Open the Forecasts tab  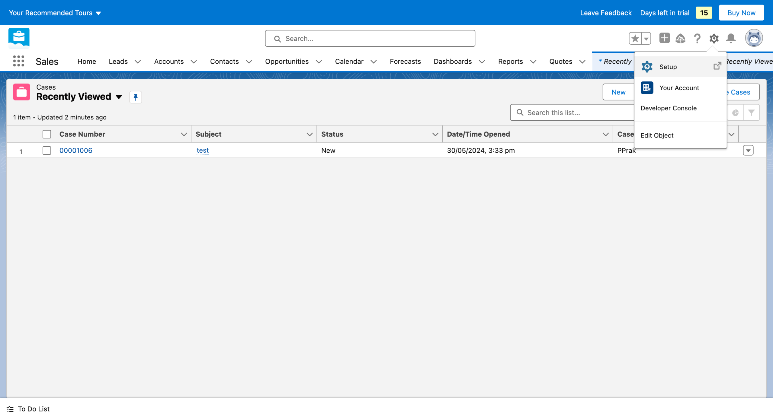tap(405, 62)
